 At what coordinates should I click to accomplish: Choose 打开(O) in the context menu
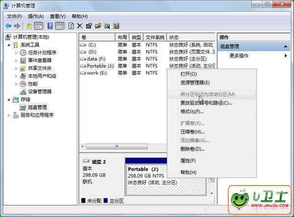tap(212, 74)
